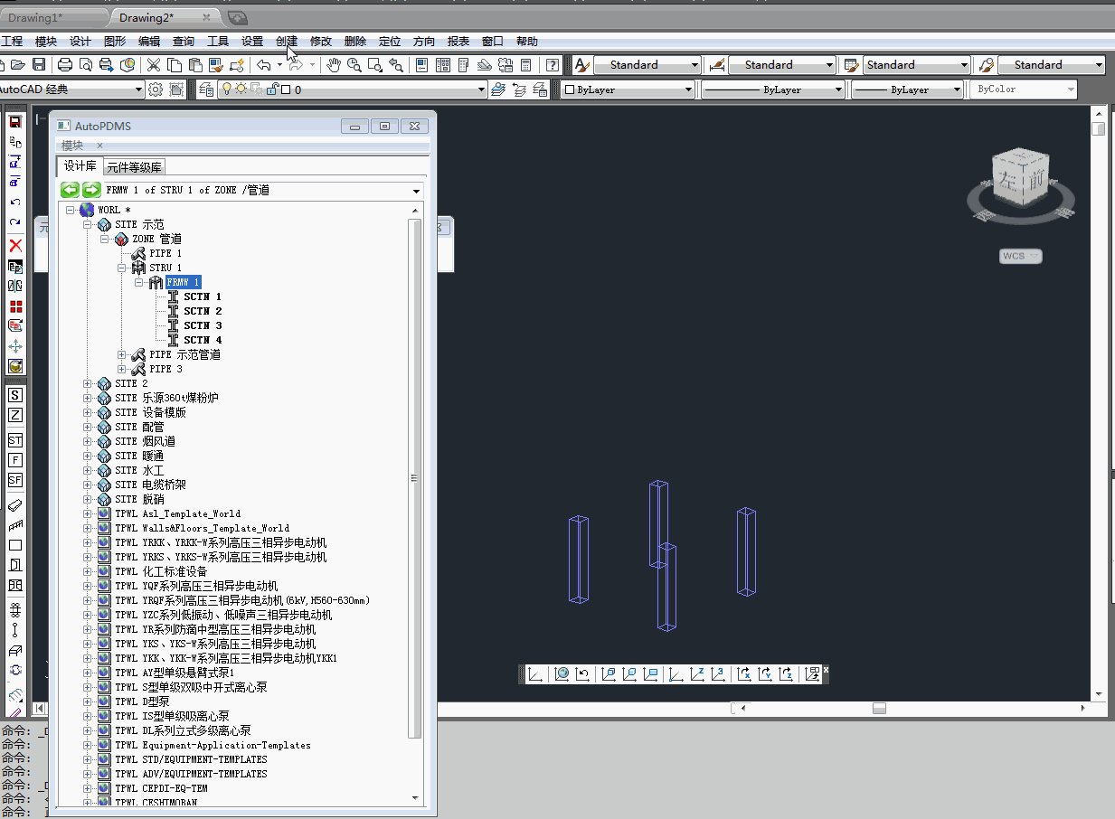Click the drawing area horizontal scrollbar thumb
Viewport: 1115px width, 819px height.
click(x=879, y=709)
